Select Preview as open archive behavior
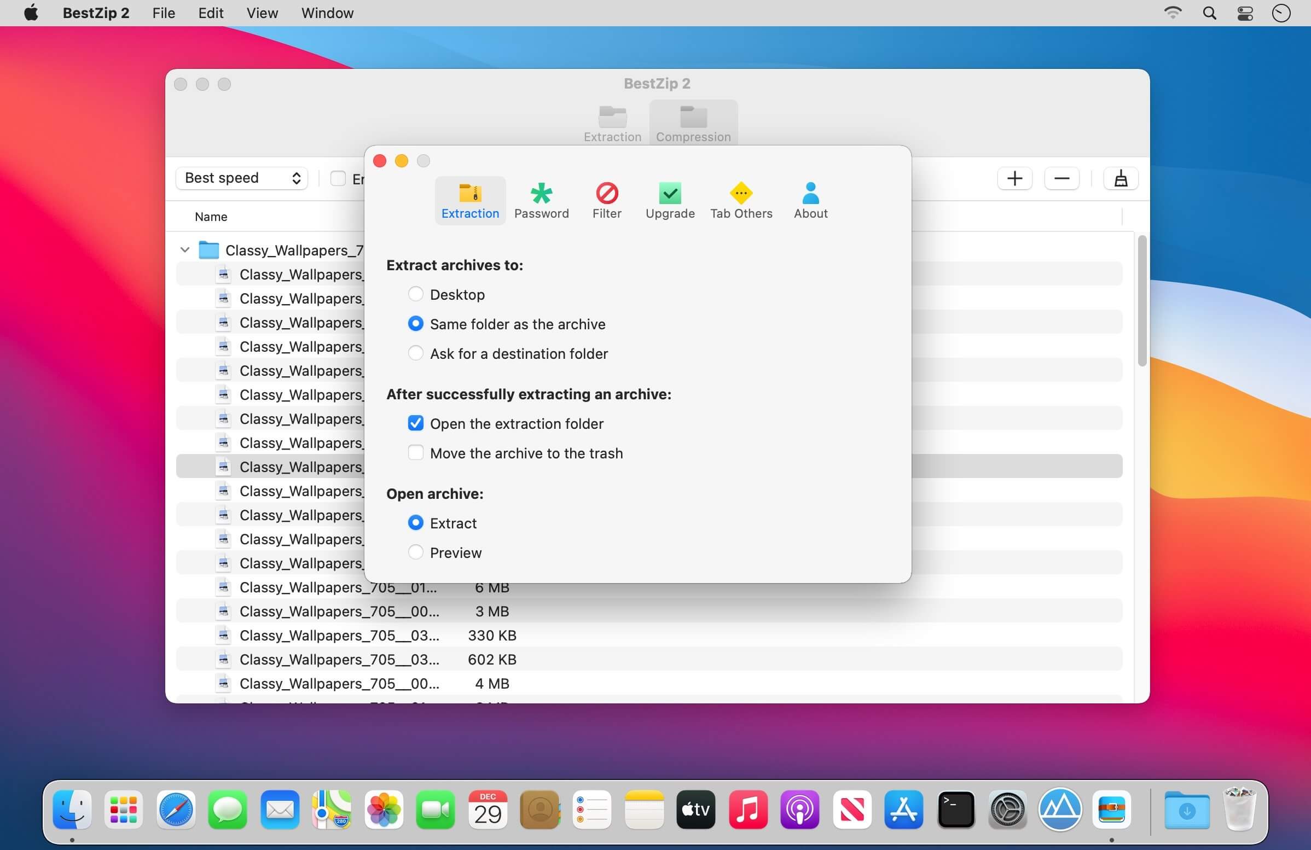 (x=415, y=552)
